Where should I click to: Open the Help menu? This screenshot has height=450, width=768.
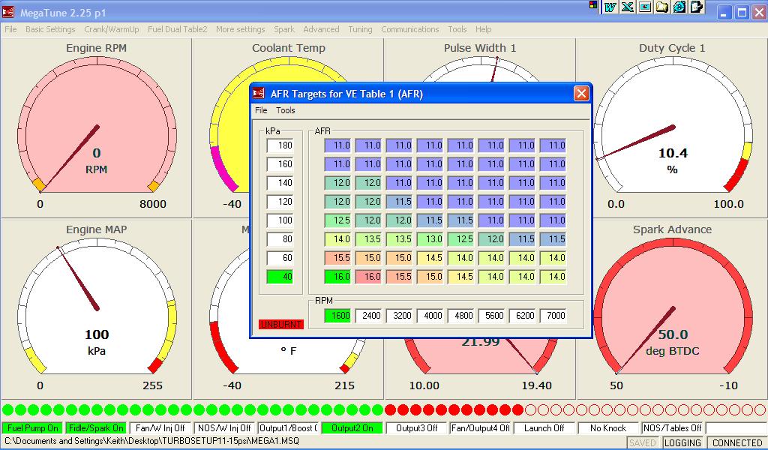tap(483, 29)
